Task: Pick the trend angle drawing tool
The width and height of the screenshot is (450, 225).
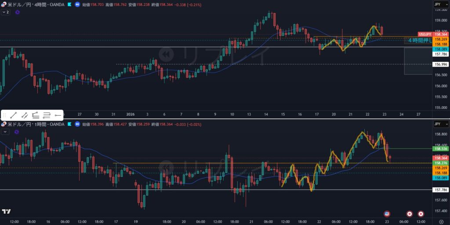Action: (x=36, y=115)
